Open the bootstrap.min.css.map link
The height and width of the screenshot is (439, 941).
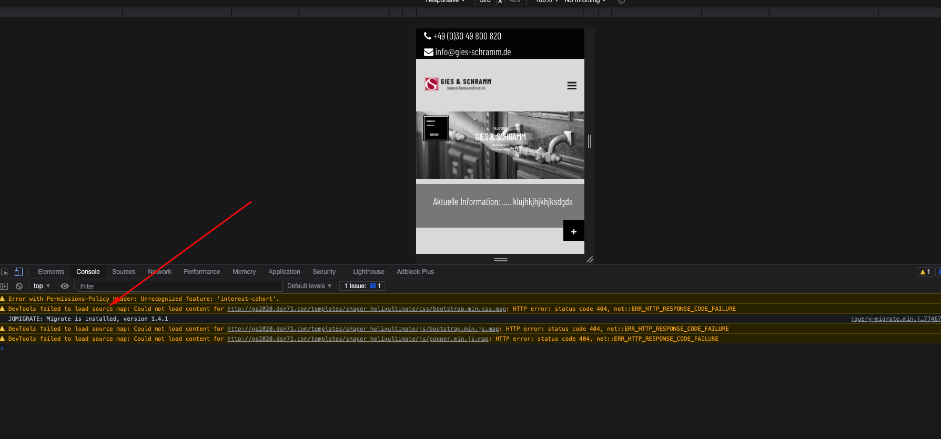click(x=367, y=309)
